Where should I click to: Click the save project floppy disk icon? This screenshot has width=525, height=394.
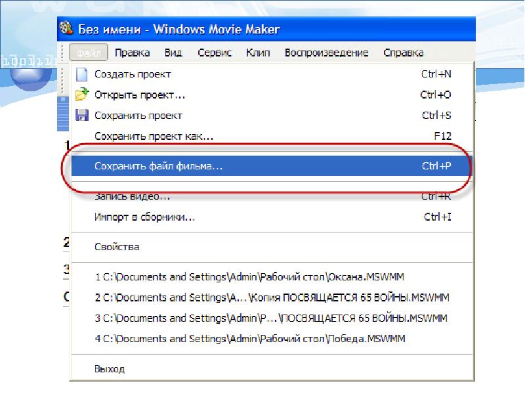click(82, 116)
